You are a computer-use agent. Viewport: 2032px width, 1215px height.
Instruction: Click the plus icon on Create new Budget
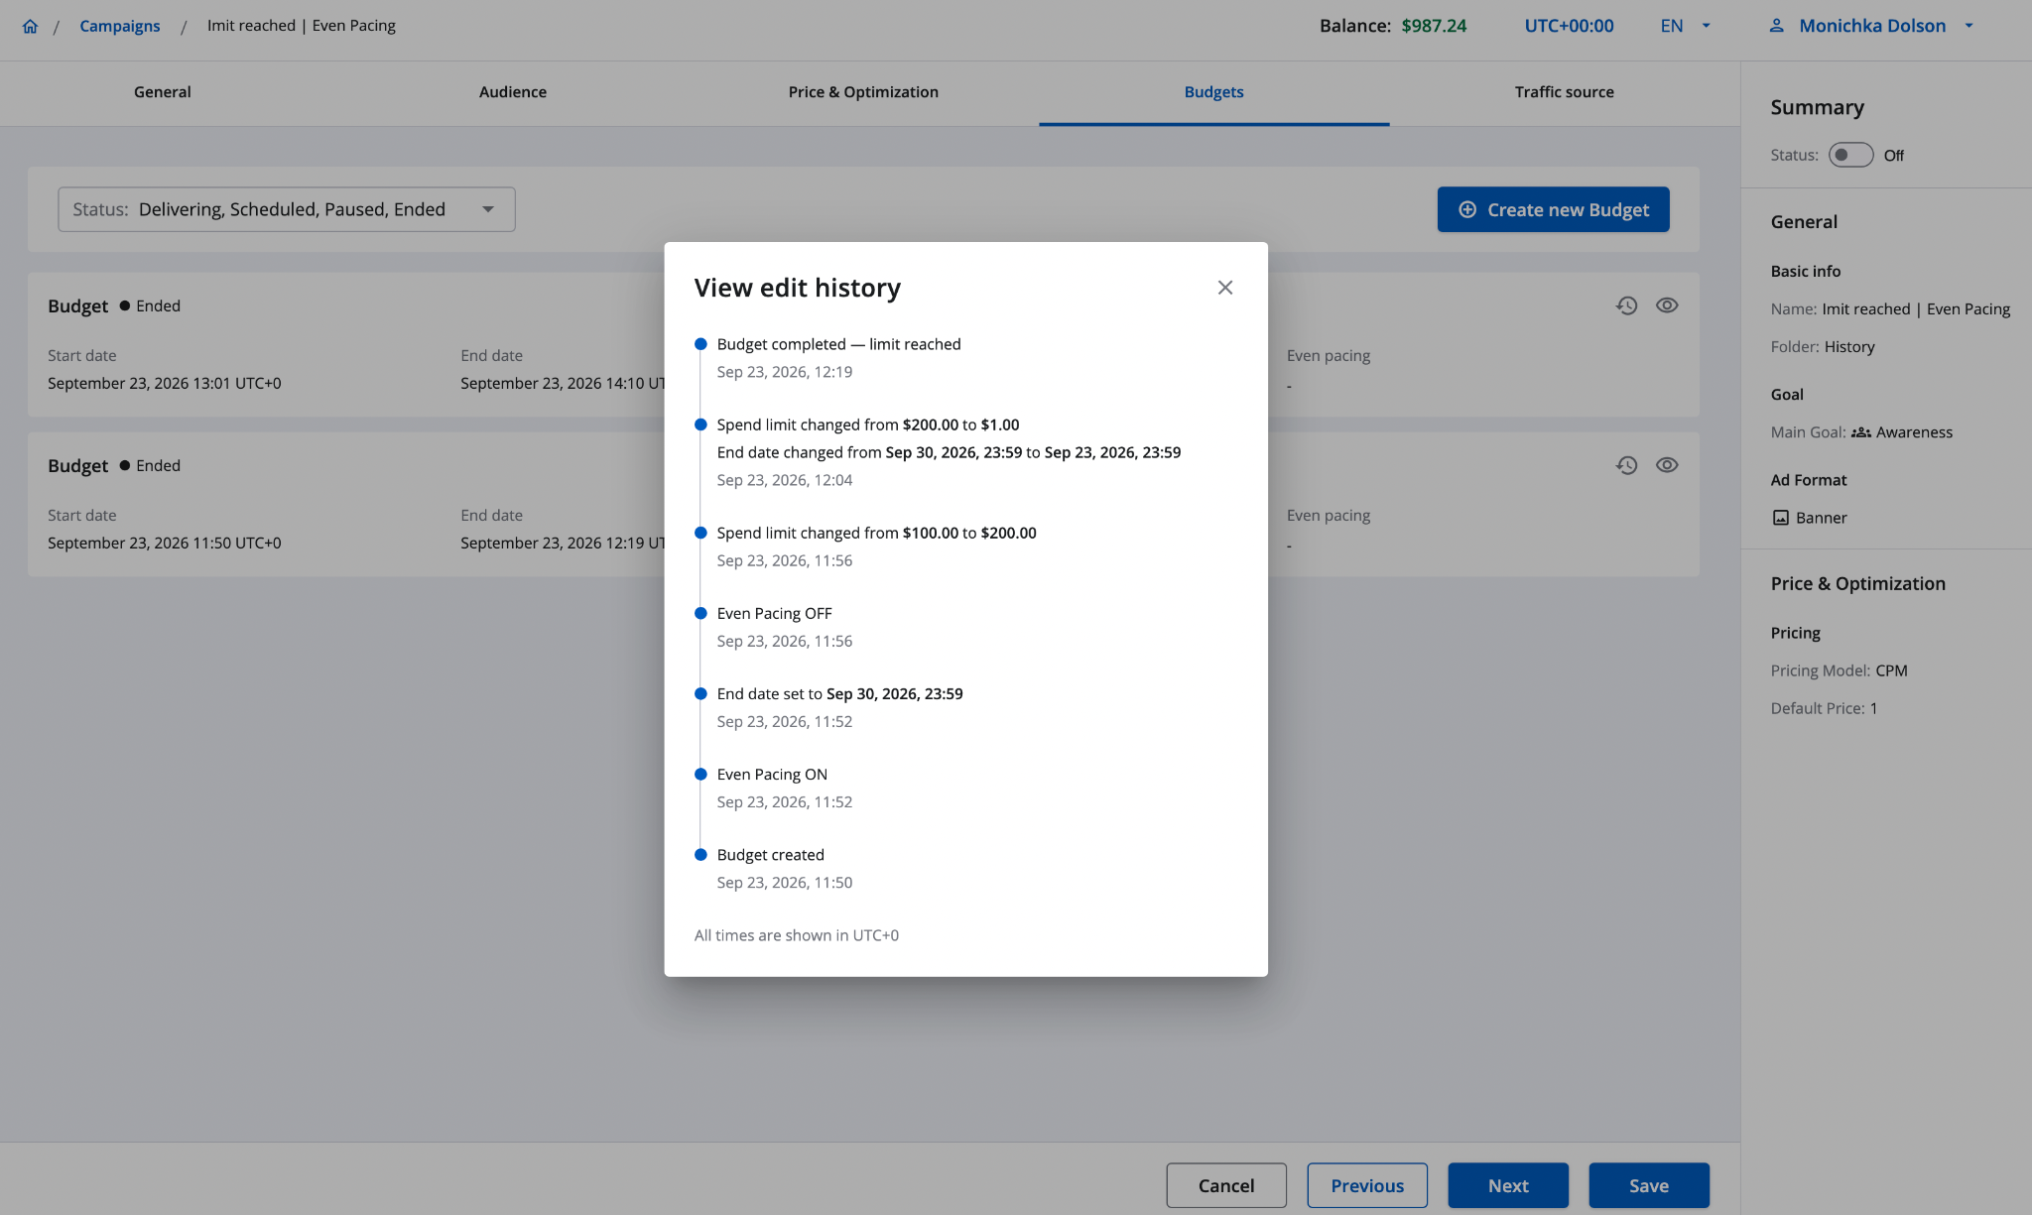1467,209
